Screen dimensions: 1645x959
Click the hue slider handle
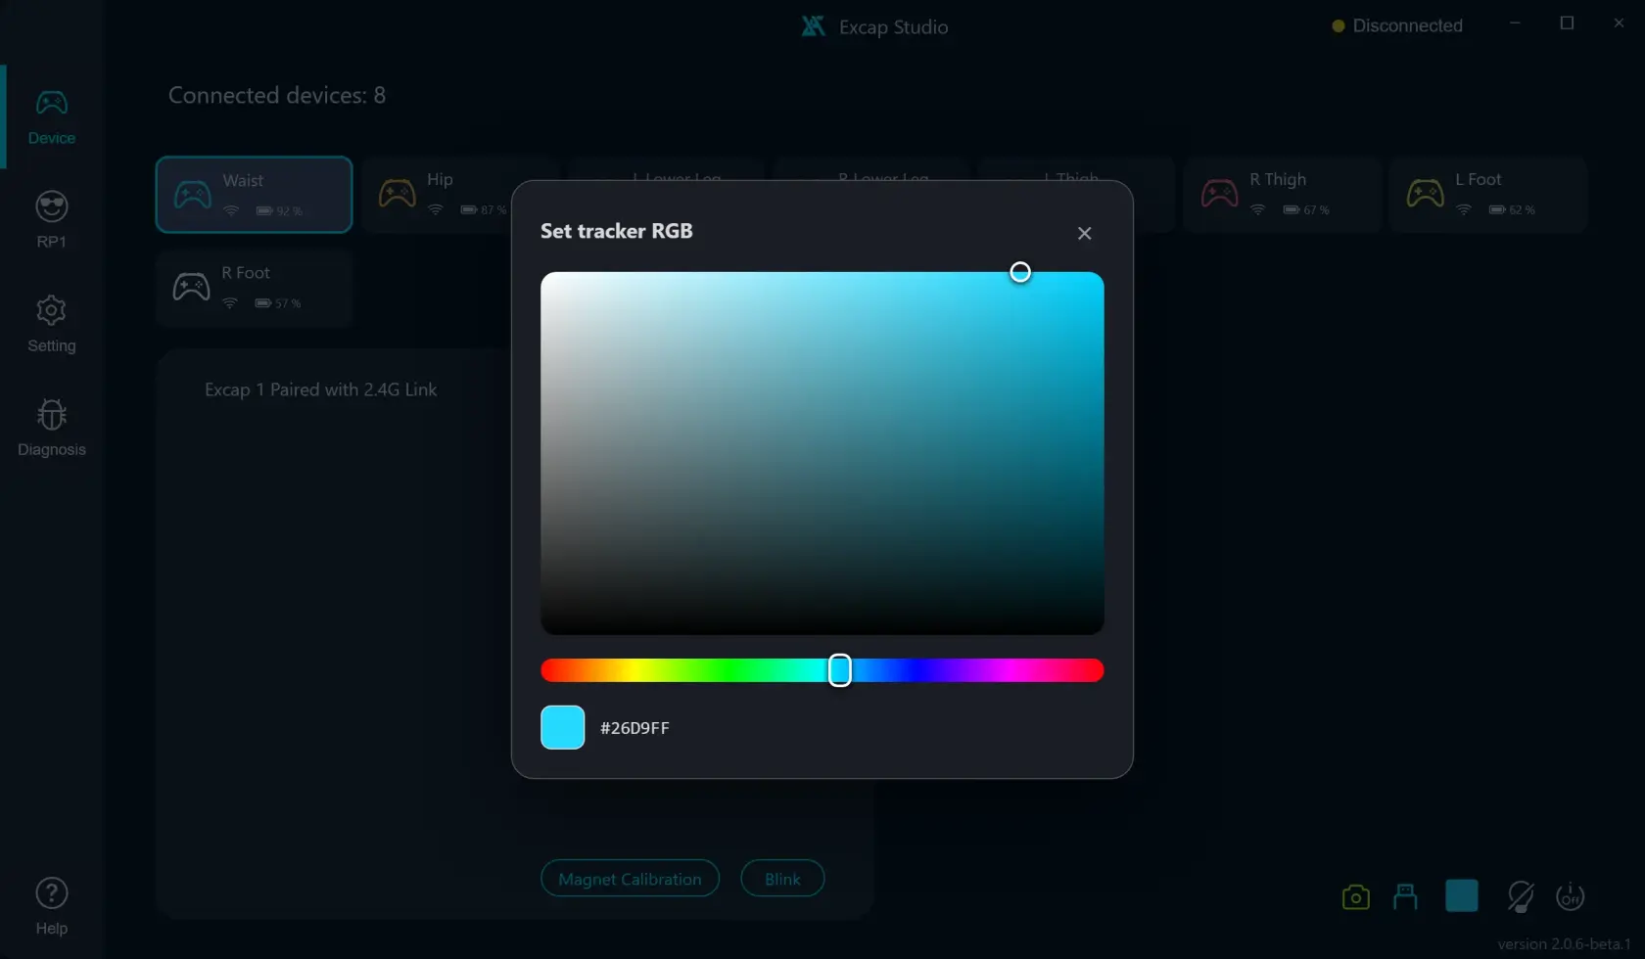click(x=839, y=670)
